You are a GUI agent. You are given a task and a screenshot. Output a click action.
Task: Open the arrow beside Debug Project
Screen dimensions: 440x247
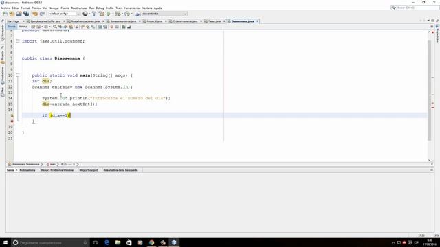click(x=122, y=14)
